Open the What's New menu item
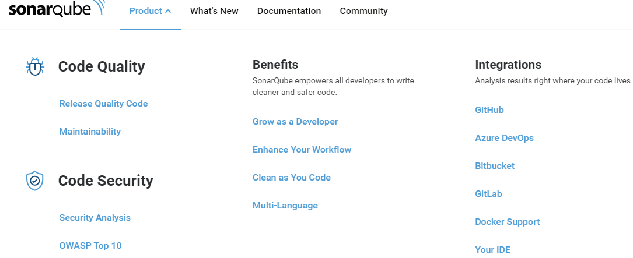Screen dimensions: 633x258 pyautogui.click(x=214, y=11)
